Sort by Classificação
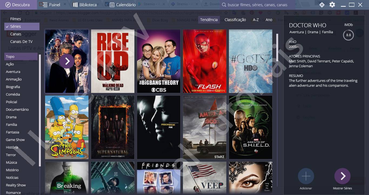 point(235,20)
